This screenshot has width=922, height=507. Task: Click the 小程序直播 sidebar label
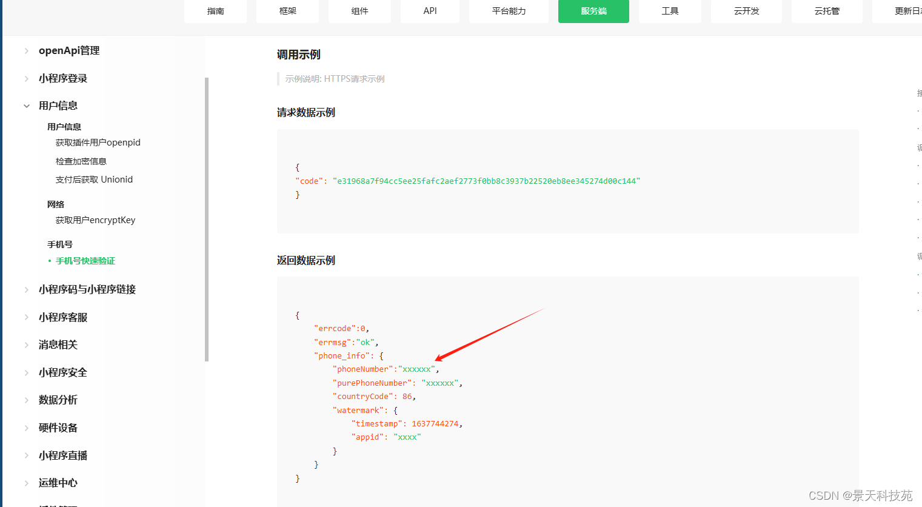point(63,455)
